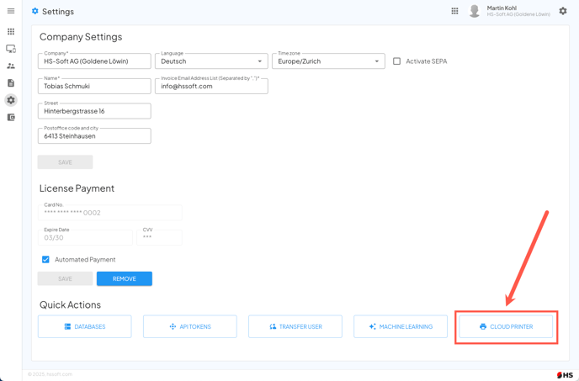
Task: Open the wallet page in sidebar
Action: point(11,118)
